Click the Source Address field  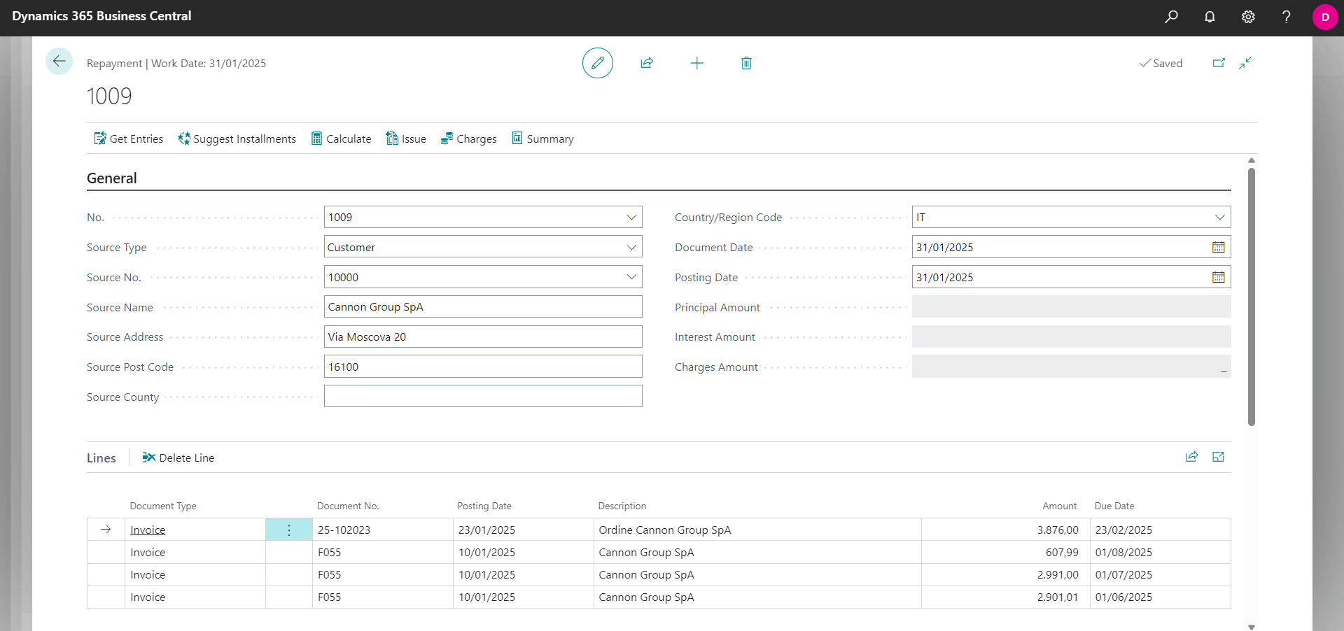click(x=483, y=336)
